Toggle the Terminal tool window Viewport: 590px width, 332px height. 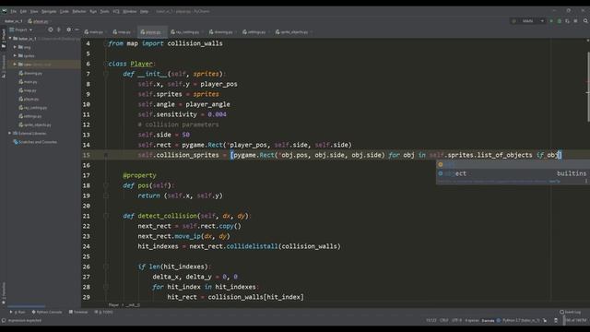78,312
